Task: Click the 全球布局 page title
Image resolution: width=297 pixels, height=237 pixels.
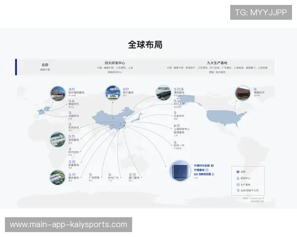Action: [145, 45]
